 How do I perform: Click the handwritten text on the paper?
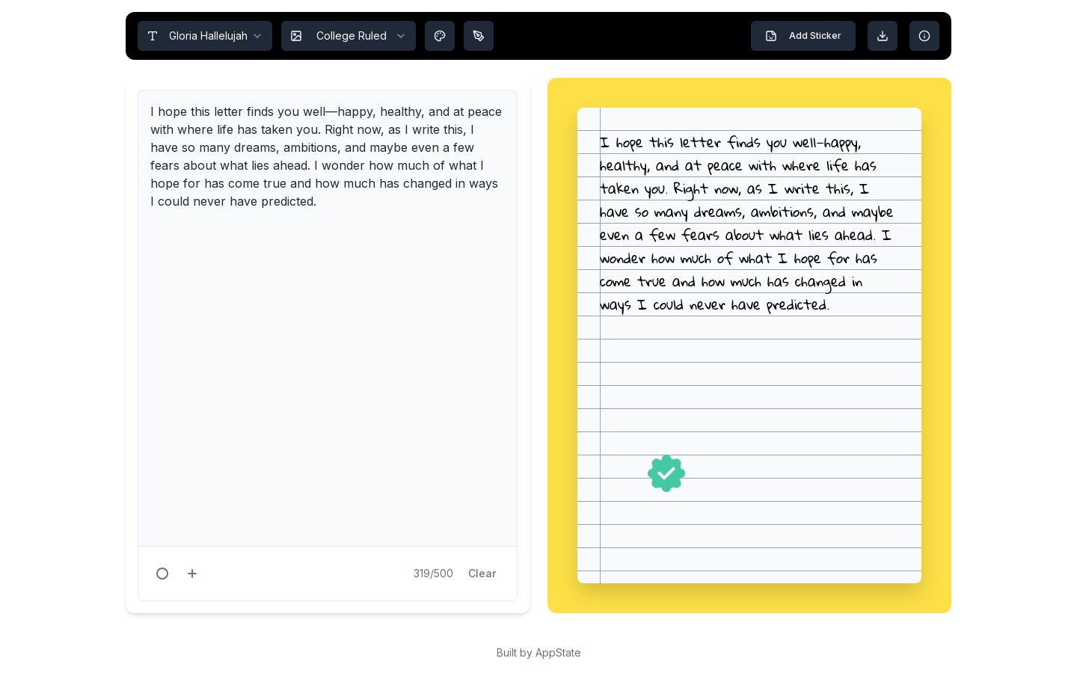tap(746, 224)
